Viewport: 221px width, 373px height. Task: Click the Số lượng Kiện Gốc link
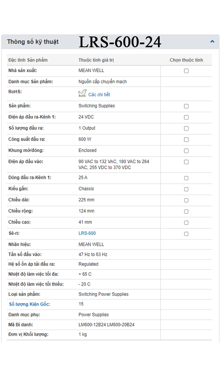tap(29, 304)
